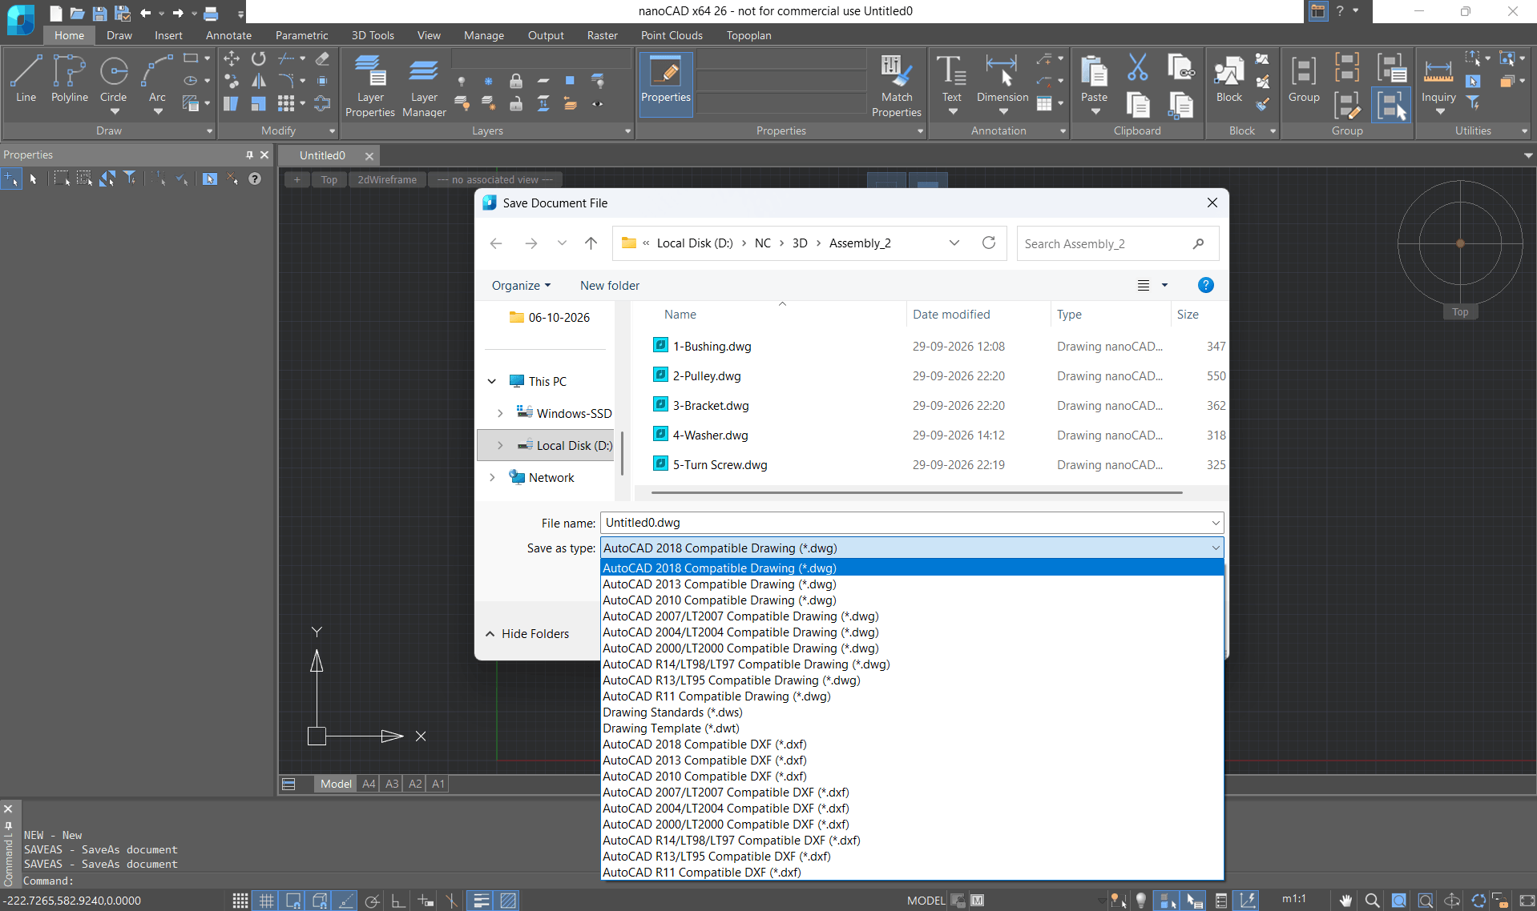Open Layer Properties
The image size is (1537, 911).
370,86
